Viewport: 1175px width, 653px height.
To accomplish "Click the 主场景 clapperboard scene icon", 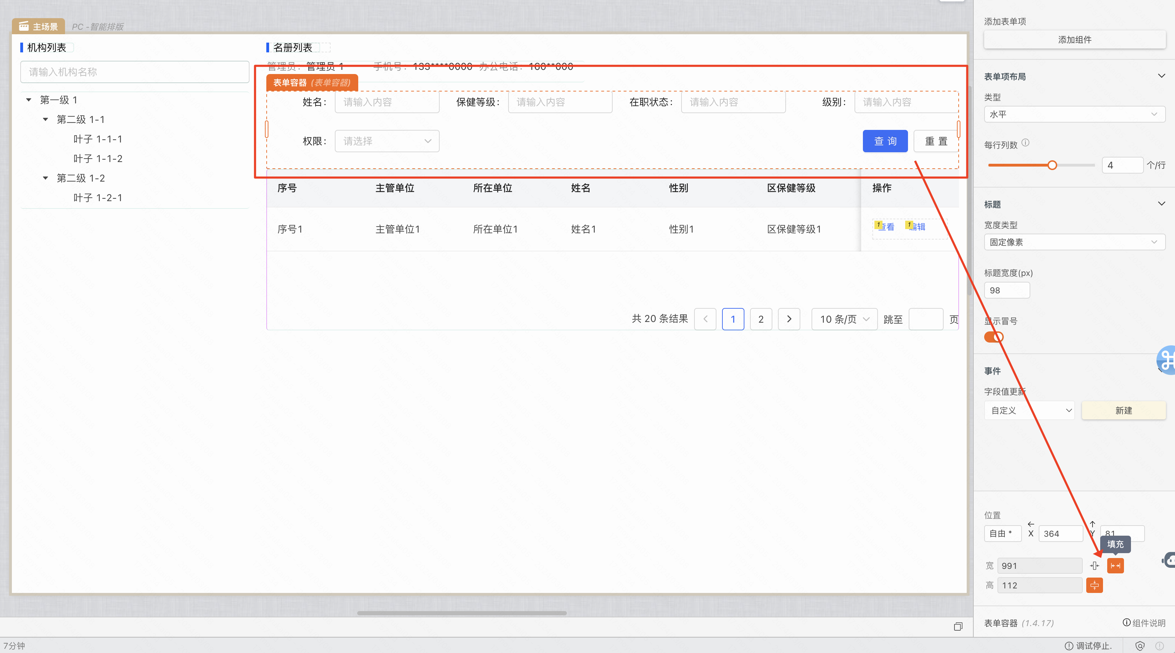I will [x=24, y=26].
